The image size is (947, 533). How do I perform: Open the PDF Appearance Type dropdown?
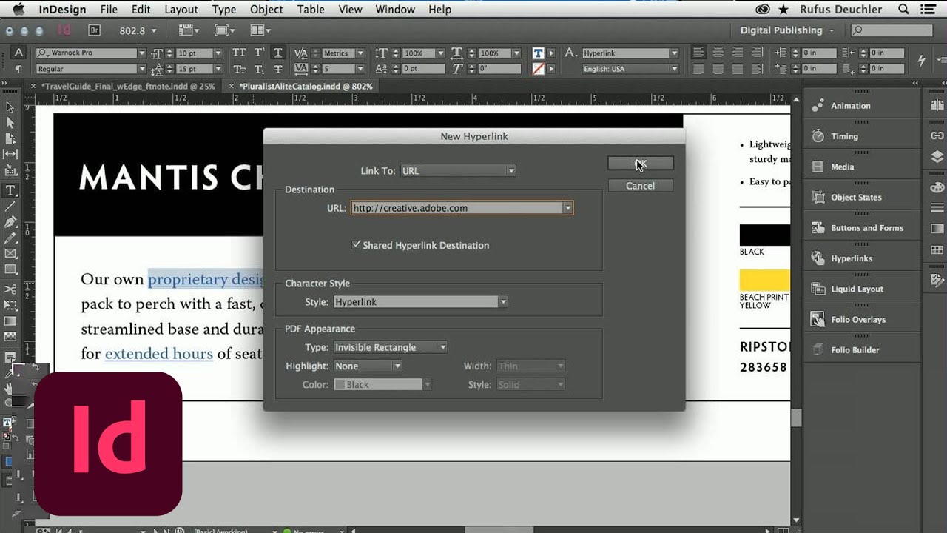391,347
